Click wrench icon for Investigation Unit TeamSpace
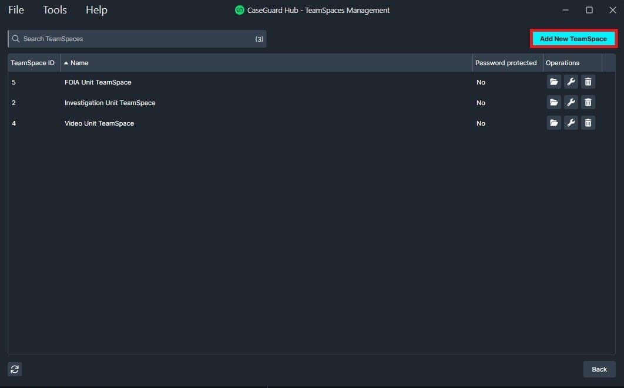The image size is (624, 388). click(x=571, y=102)
